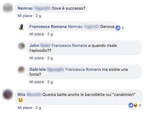Click the like reaction icon on Genova comment
Screen dimensions: 148x113
point(118,28)
